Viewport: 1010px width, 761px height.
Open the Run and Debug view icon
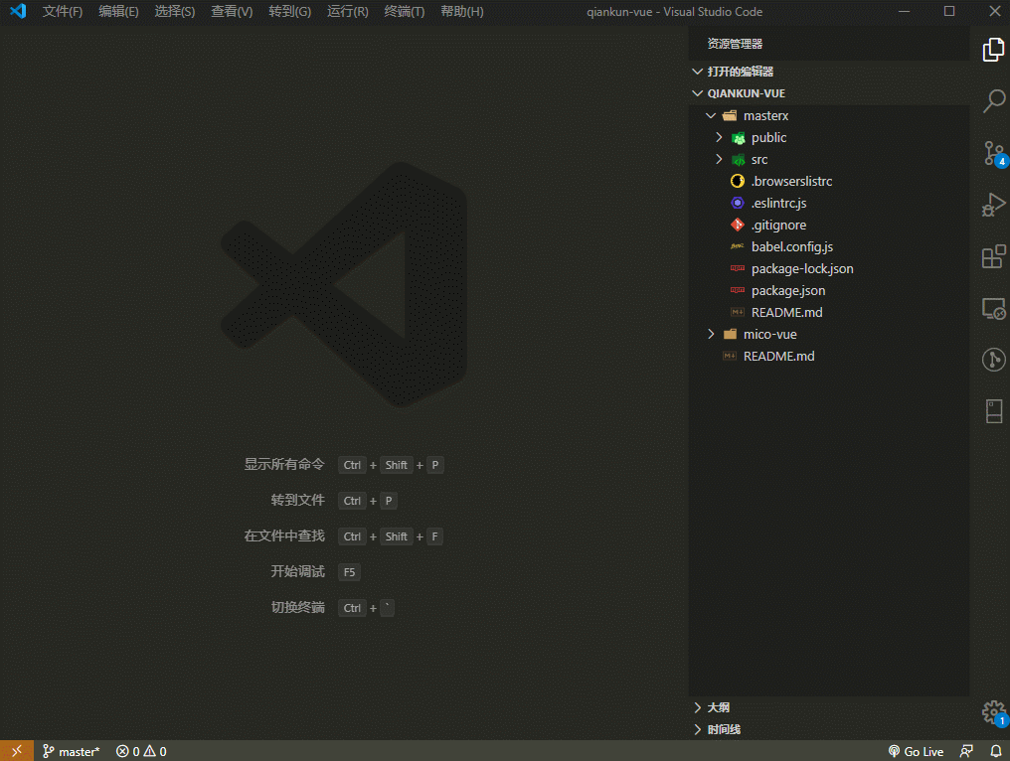tap(993, 205)
